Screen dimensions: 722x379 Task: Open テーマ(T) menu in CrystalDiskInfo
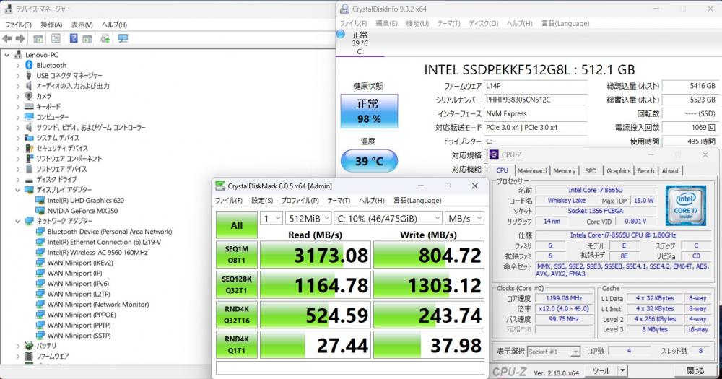(448, 24)
